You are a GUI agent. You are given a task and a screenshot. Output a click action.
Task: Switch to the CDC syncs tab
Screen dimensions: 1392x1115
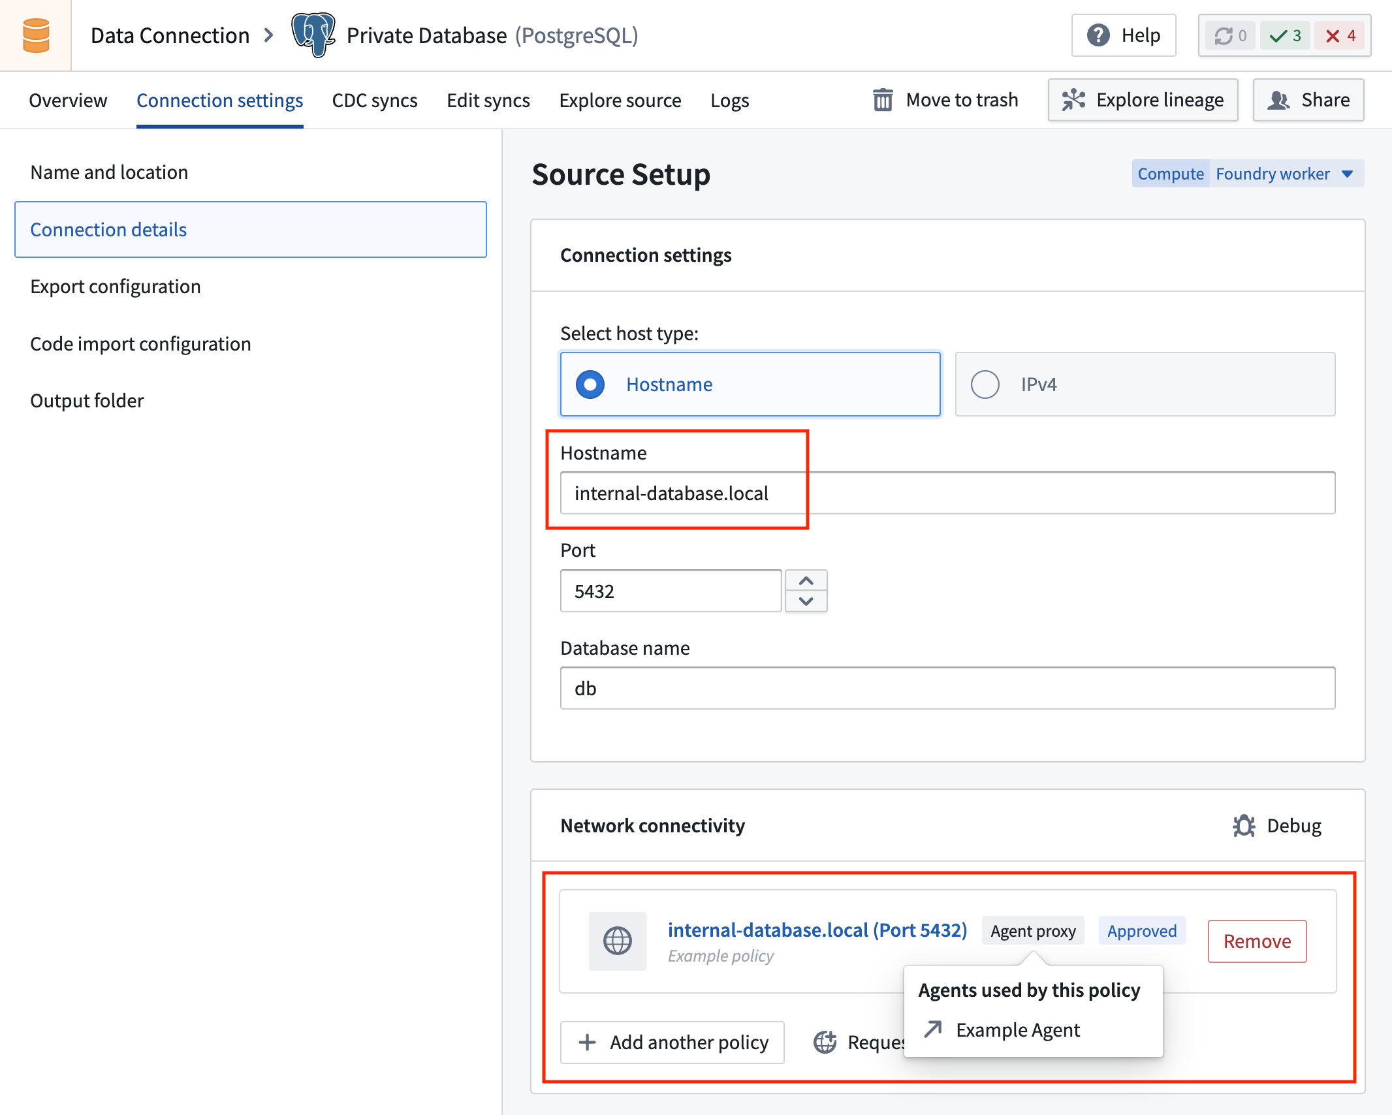coord(374,100)
